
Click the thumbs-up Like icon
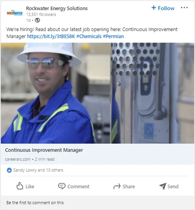click(20, 186)
